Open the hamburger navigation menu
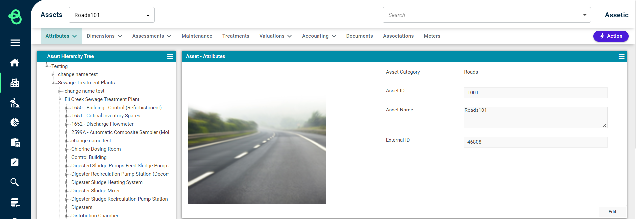Viewport: 636px width, 219px height. coord(15,43)
